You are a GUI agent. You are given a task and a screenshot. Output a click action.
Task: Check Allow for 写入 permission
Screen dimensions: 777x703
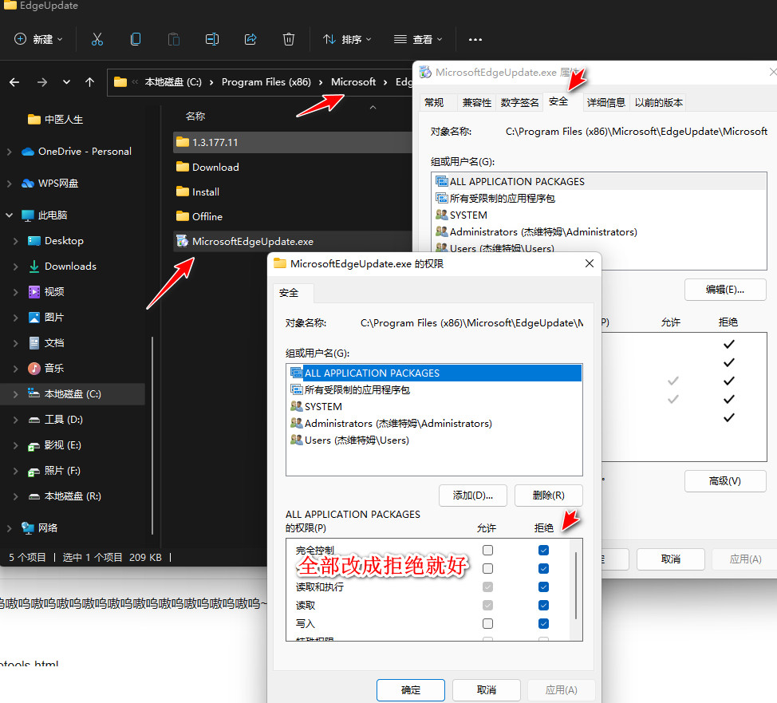(x=487, y=624)
